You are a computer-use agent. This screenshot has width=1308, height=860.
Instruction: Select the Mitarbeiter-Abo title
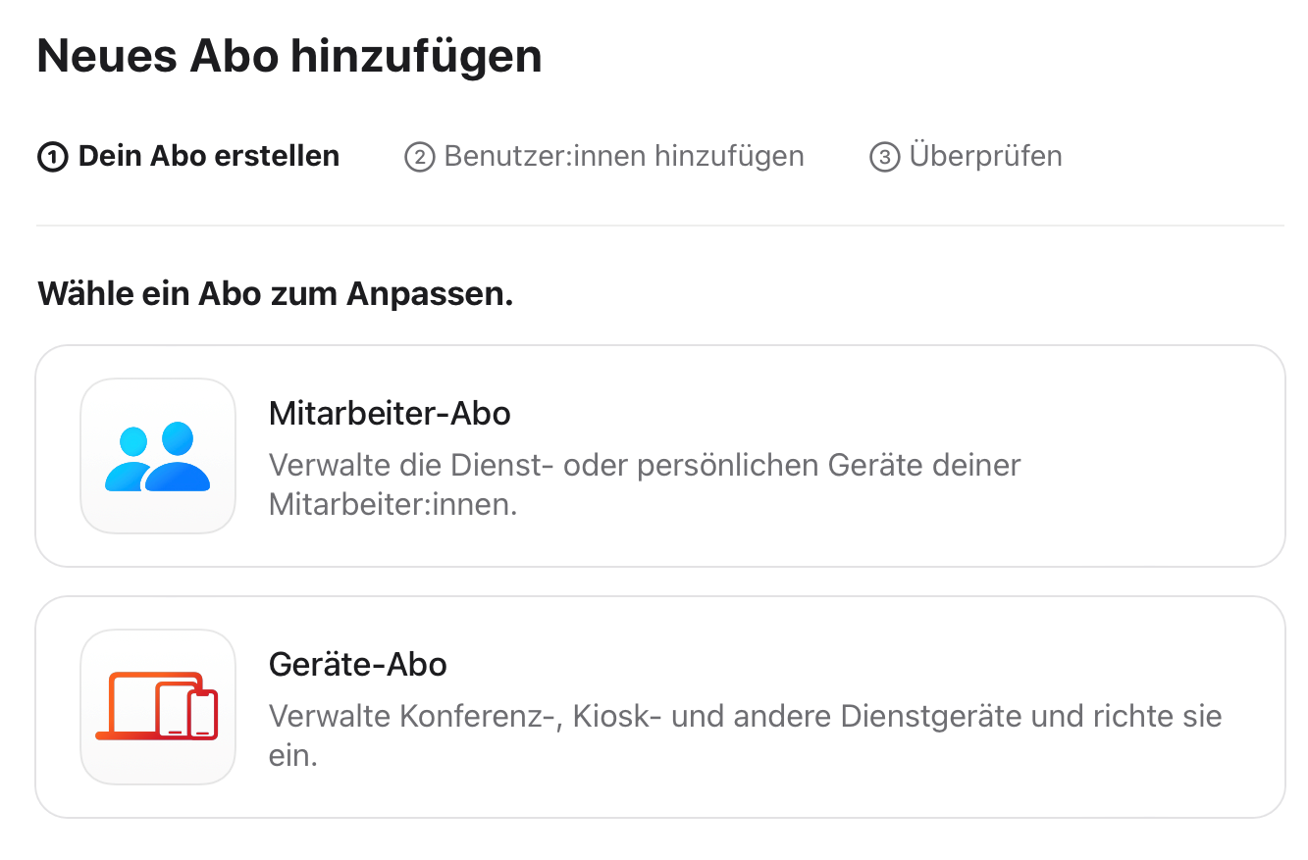(x=390, y=414)
